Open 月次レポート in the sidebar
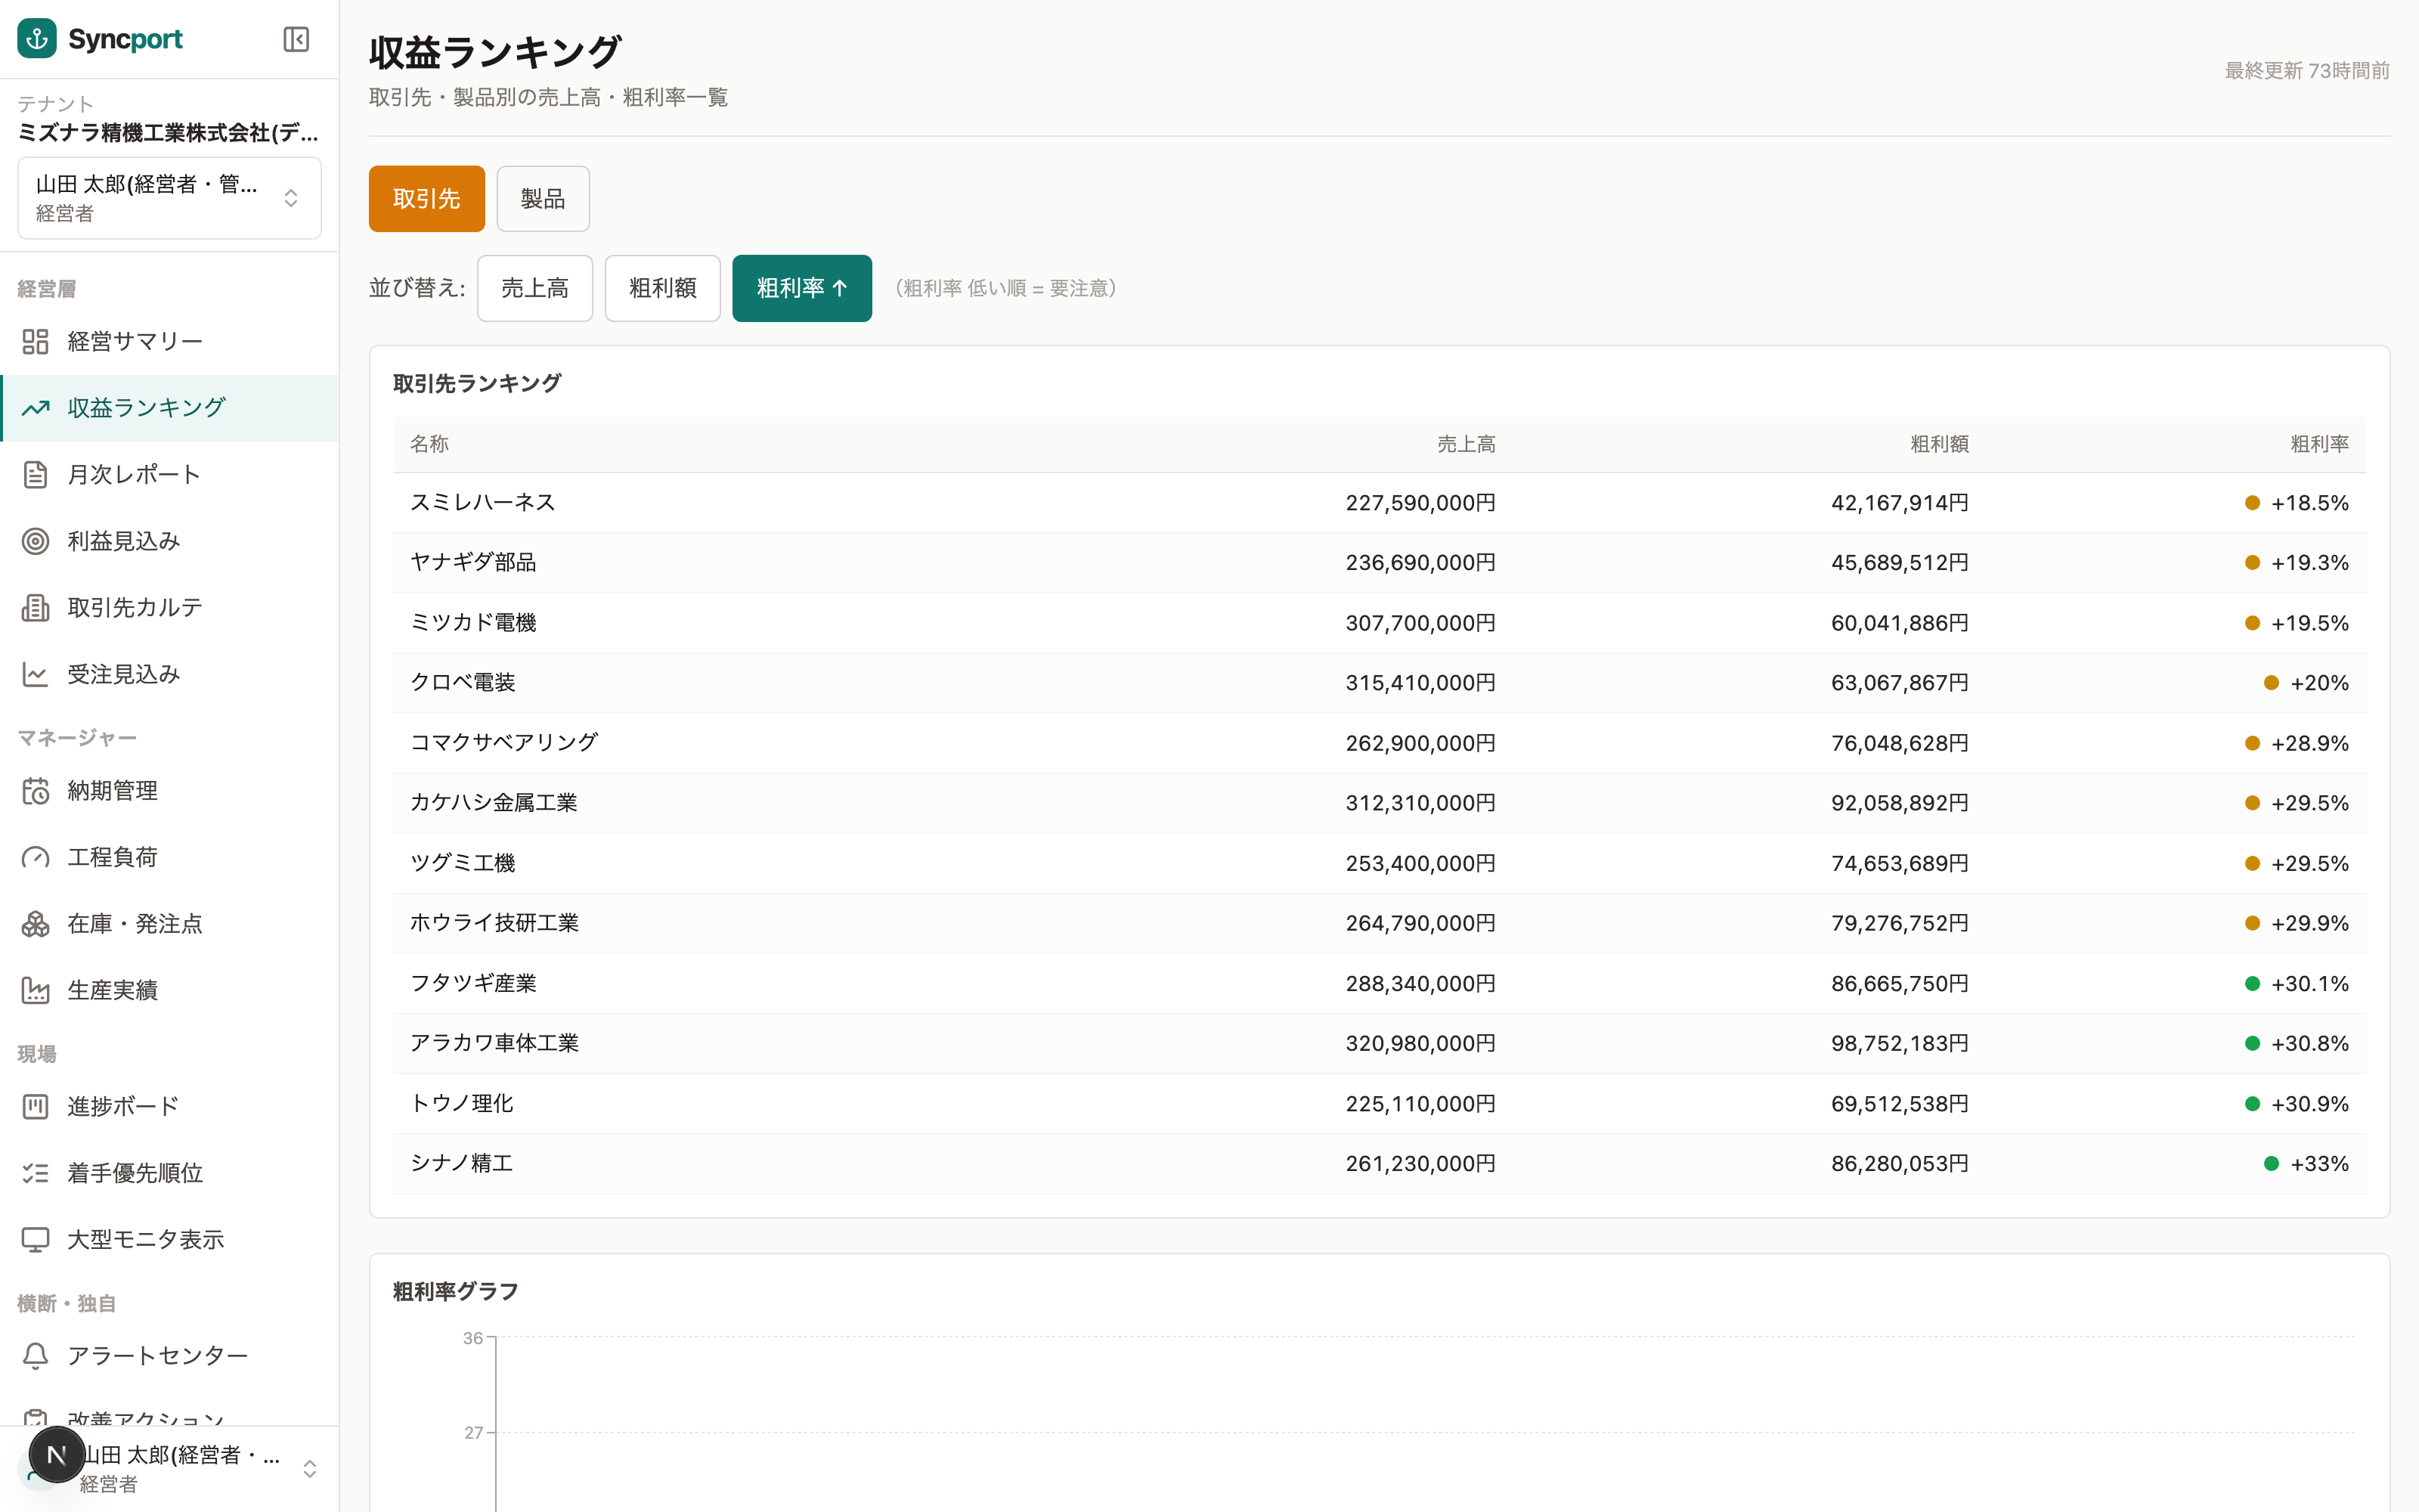 pos(169,475)
